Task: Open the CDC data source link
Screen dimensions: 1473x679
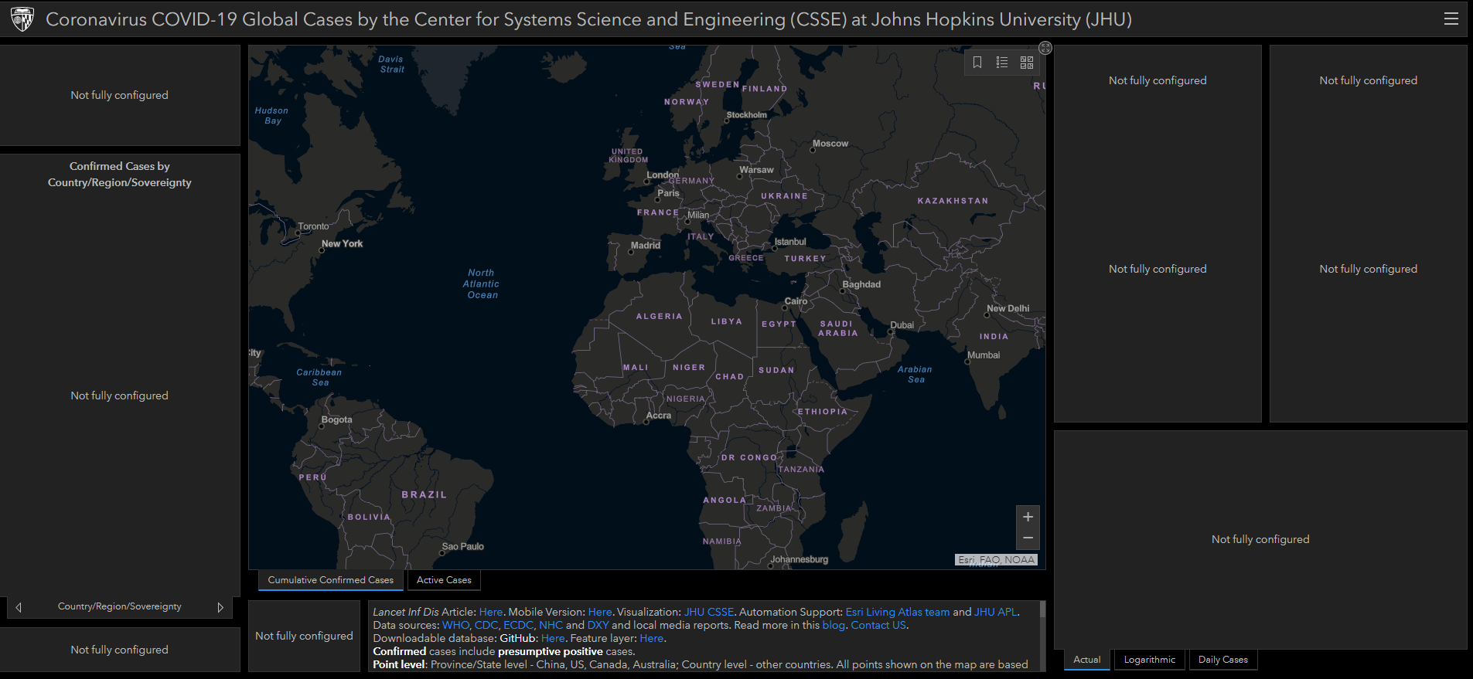Action: pyautogui.click(x=486, y=625)
